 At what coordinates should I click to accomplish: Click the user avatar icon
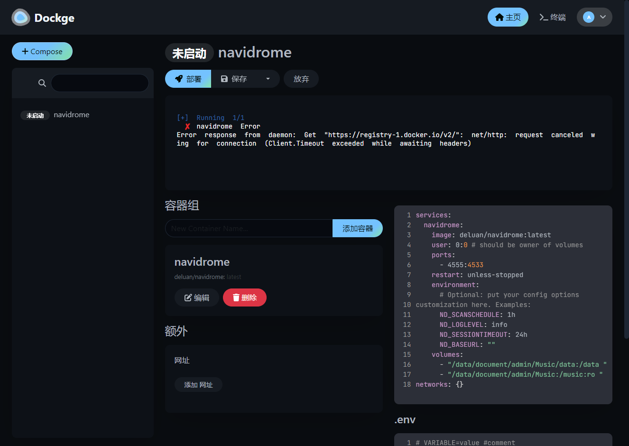(589, 17)
